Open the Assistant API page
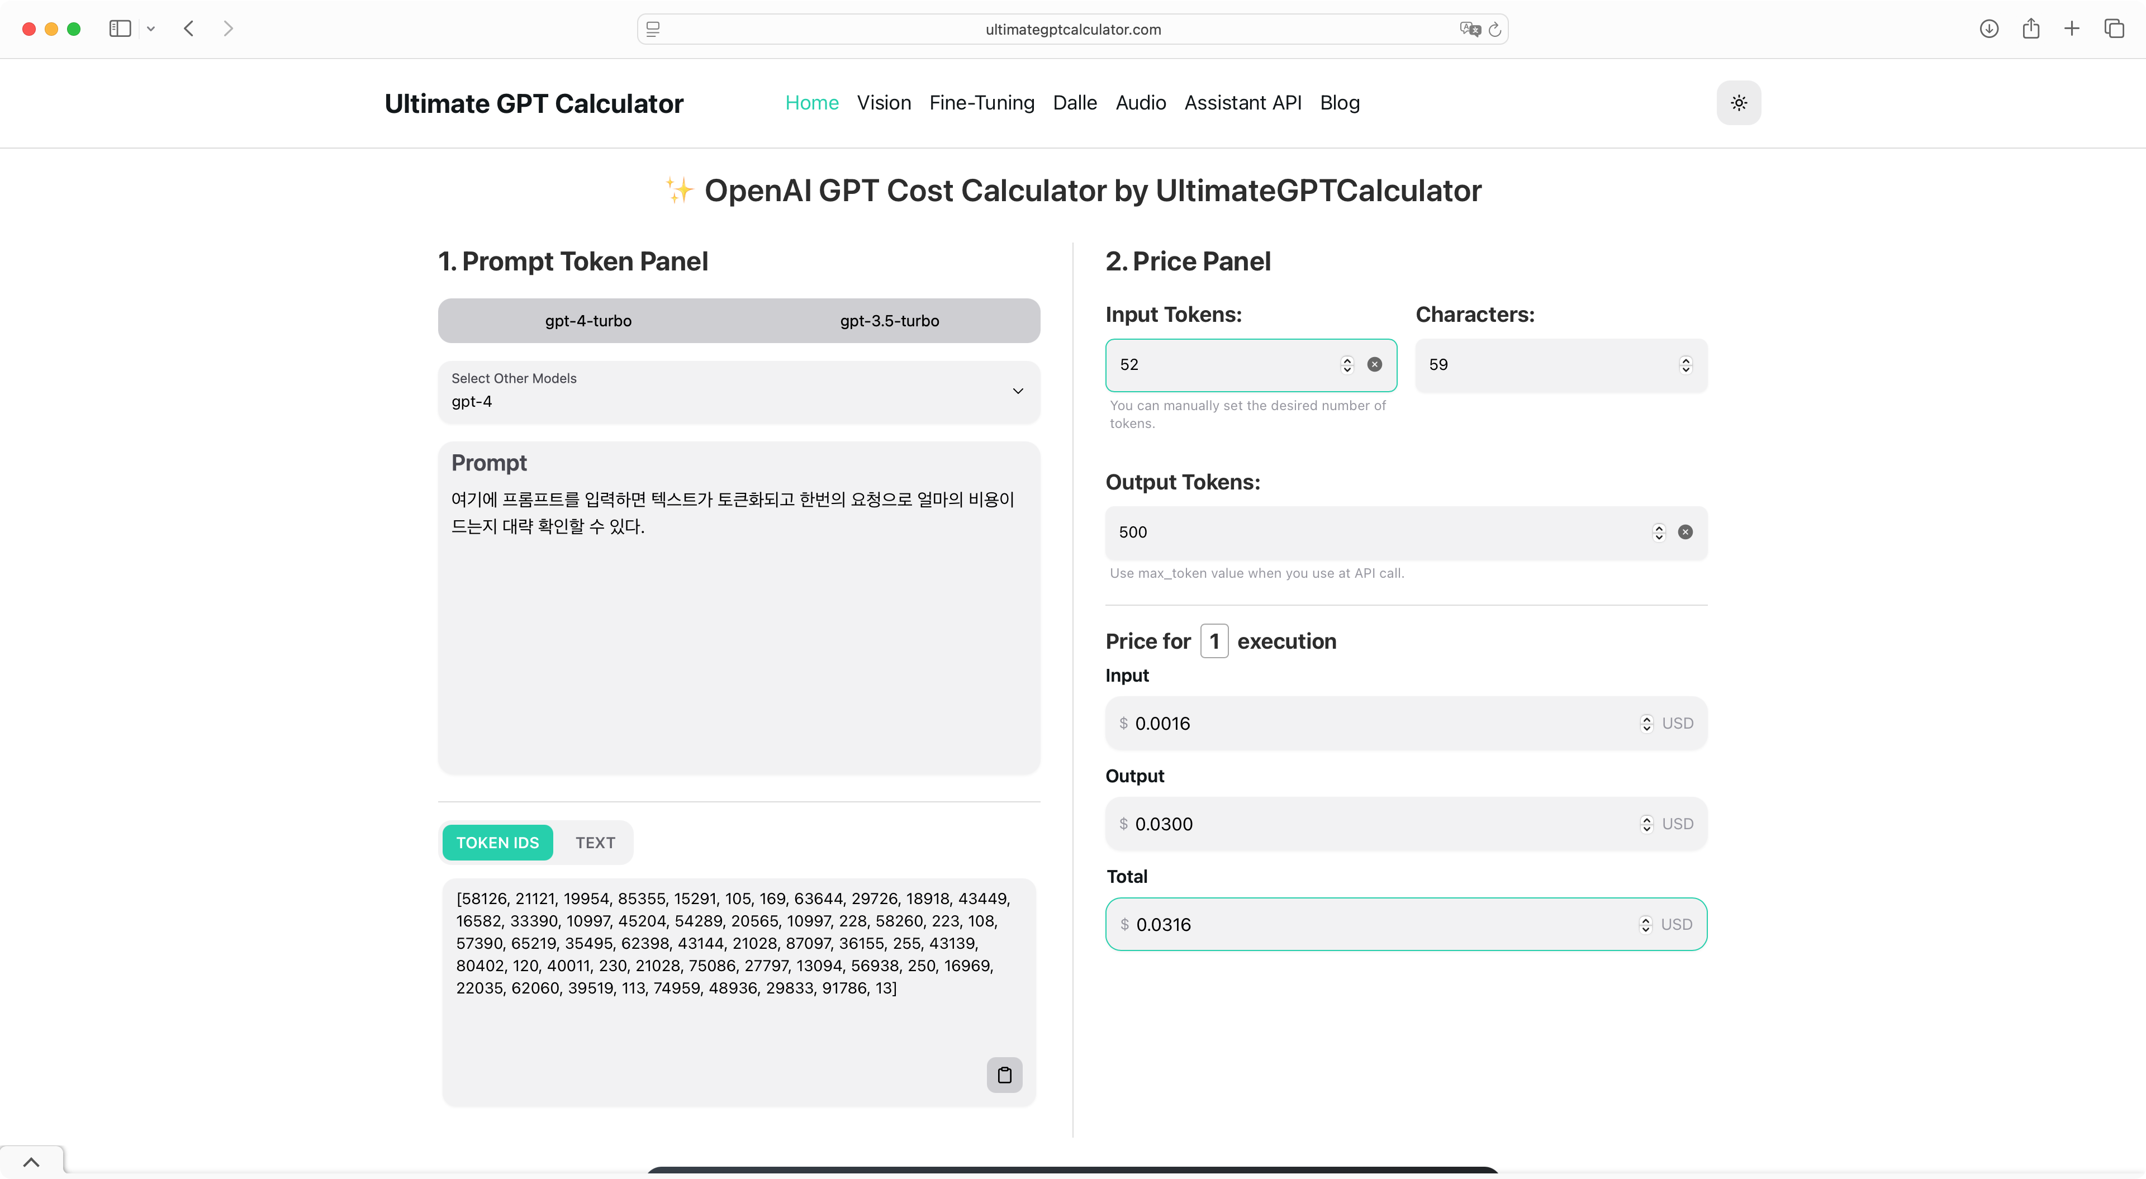The width and height of the screenshot is (2146, 1179). [1242, 102]
